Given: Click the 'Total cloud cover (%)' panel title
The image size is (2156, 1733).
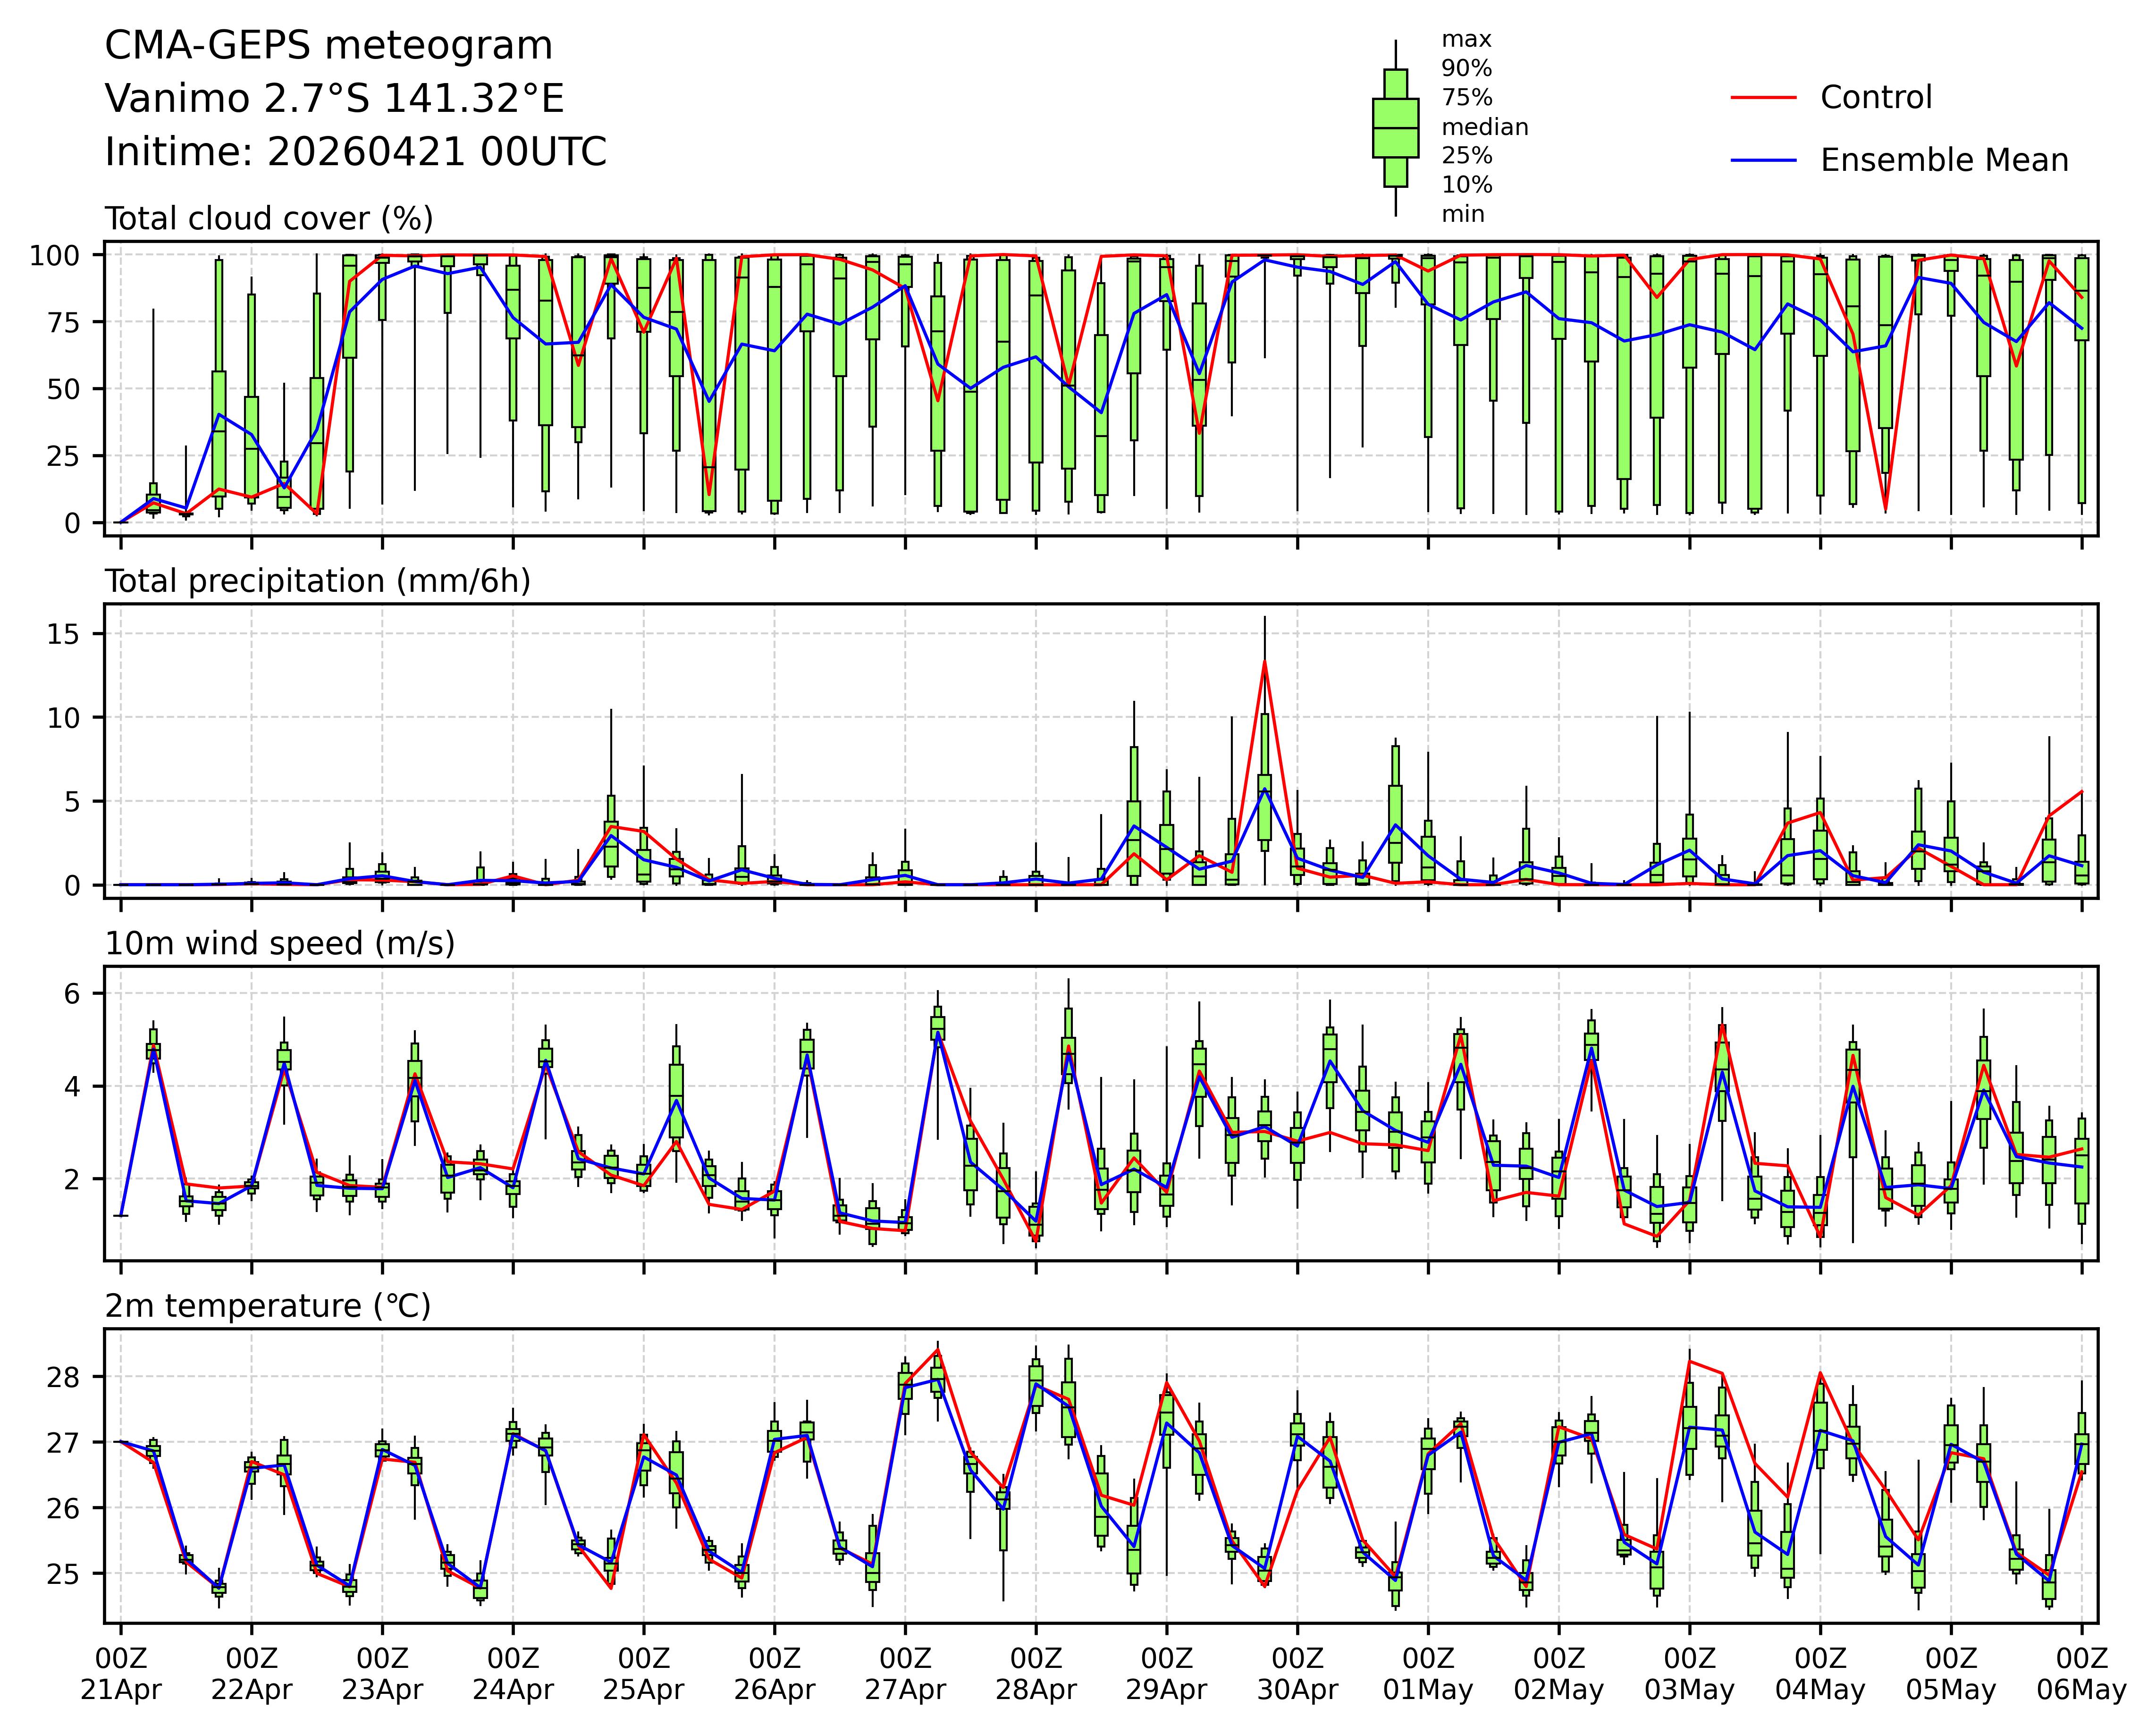Looking at the screenshot, I should [269, 218].
